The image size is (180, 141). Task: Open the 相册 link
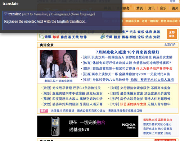(x=117, y=37)
